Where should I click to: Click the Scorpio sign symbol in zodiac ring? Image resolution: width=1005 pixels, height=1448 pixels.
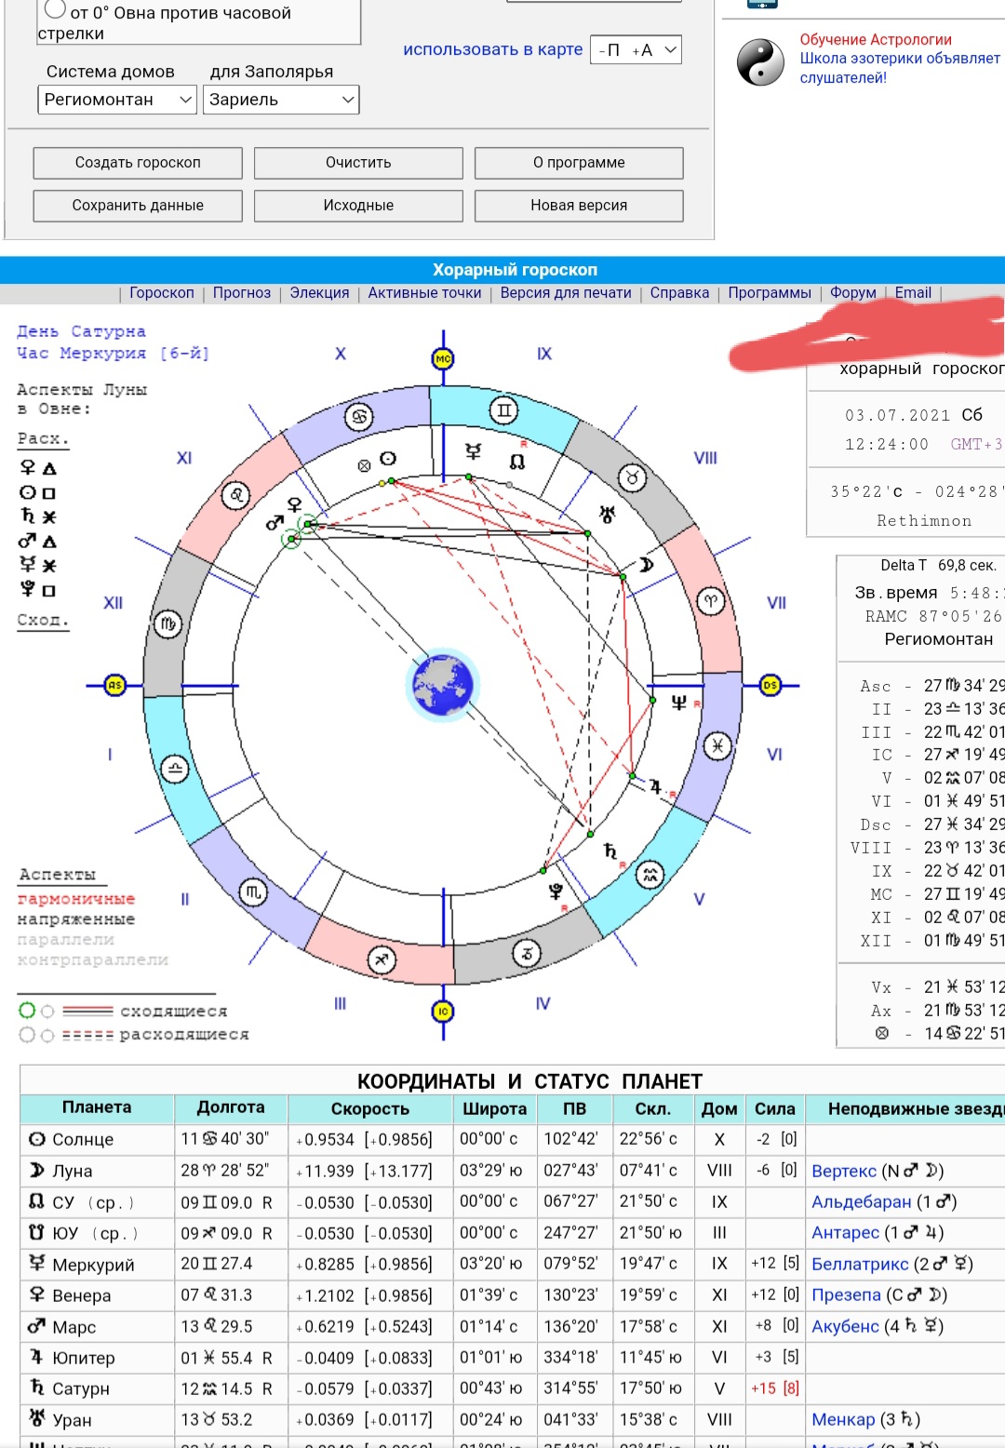[252, 892]
